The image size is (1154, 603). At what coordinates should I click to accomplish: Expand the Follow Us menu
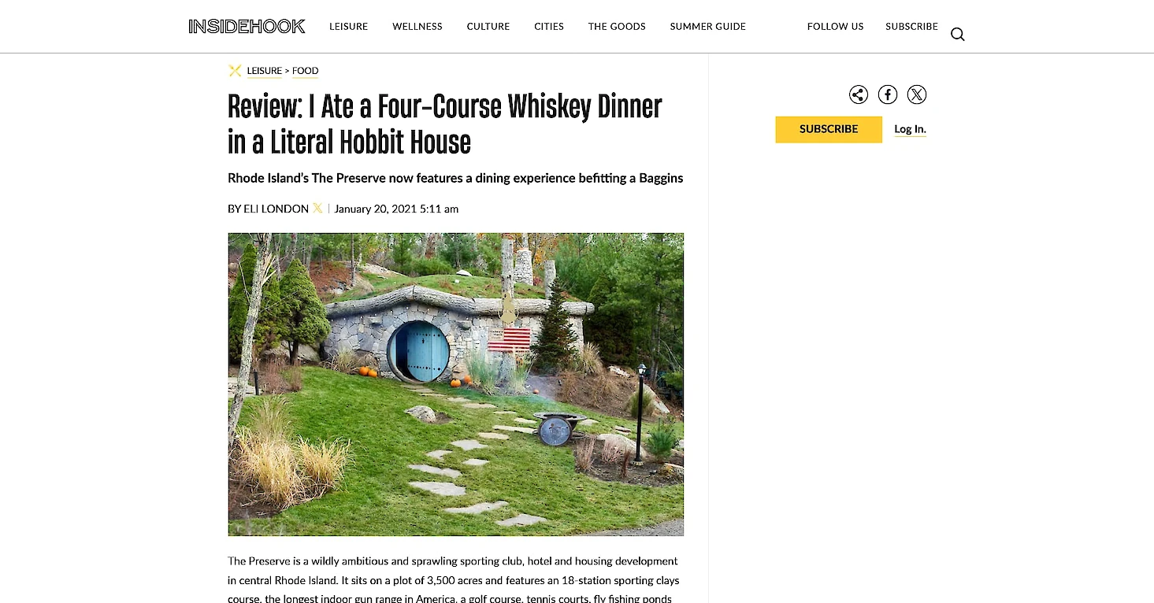tap(835, 27)
